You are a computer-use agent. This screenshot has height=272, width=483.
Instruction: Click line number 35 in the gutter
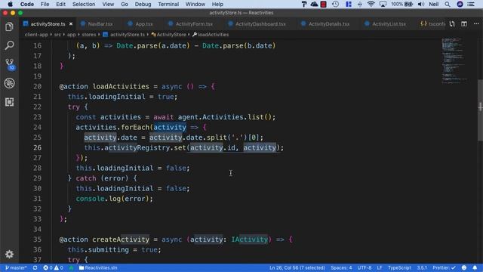tap(37, 240)
